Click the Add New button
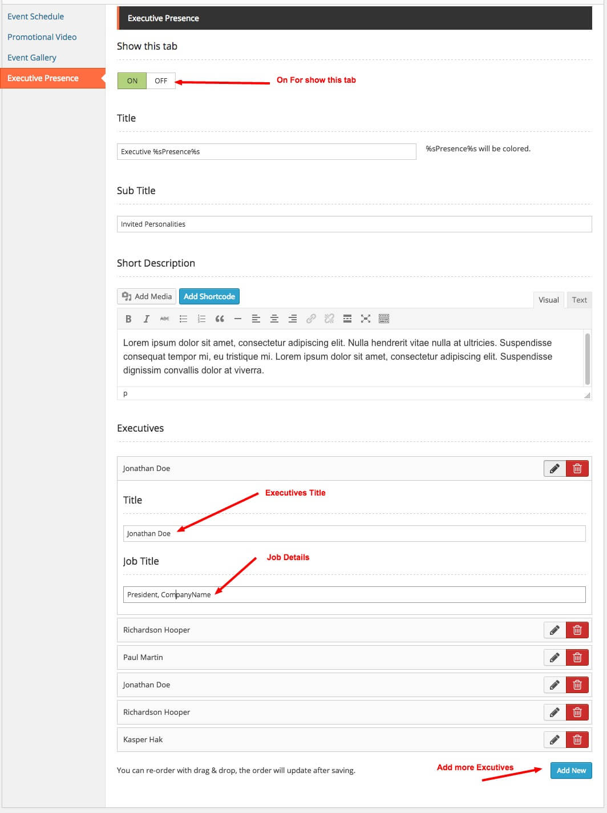 [571, 771]
